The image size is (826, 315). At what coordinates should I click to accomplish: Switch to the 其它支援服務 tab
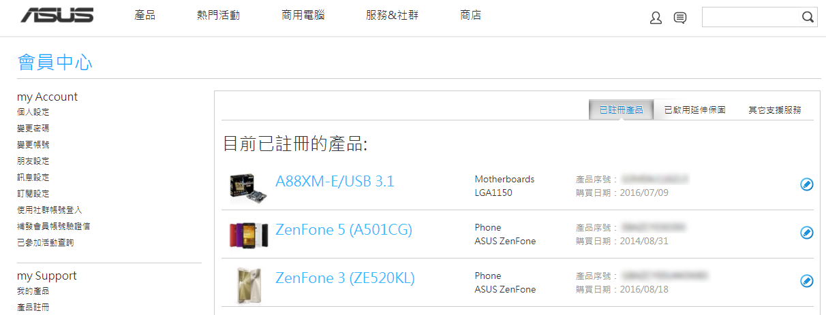(x=774, y=110)
